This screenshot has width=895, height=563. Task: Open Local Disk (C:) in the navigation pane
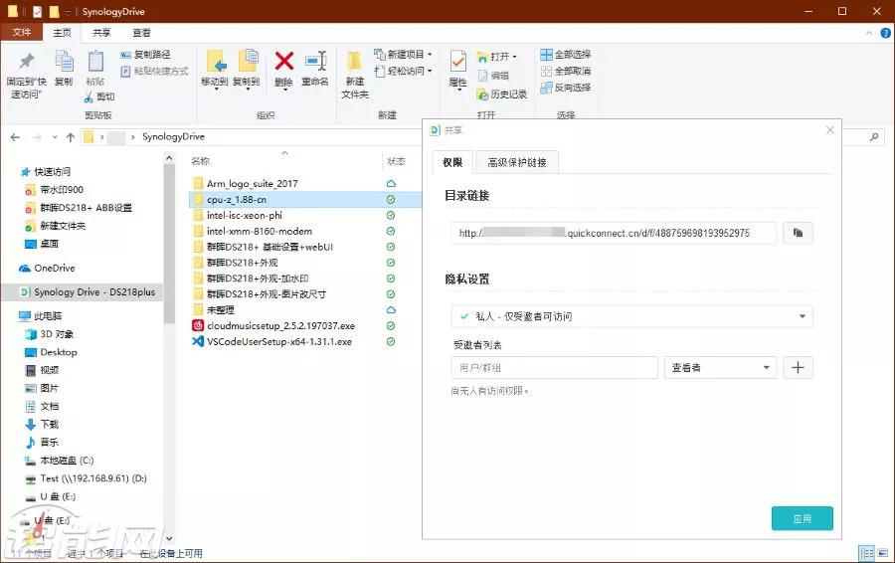67,461
